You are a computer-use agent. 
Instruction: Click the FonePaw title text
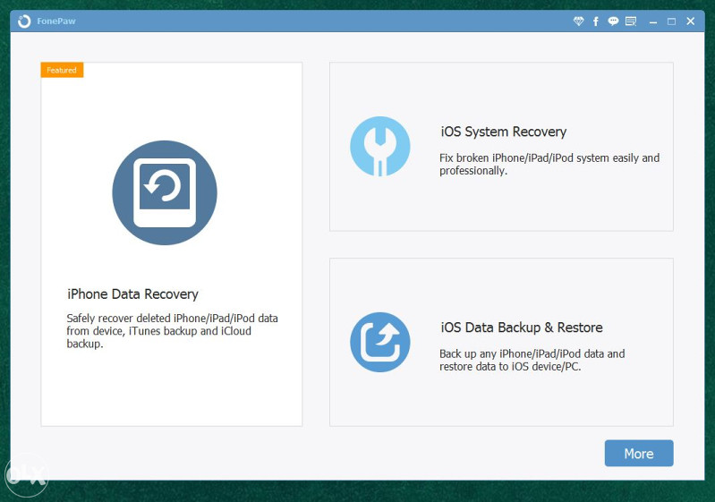56,21
